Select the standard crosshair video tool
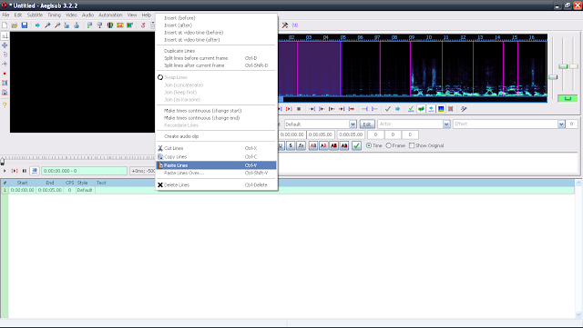The image size is (583, 328). (5, 35)
